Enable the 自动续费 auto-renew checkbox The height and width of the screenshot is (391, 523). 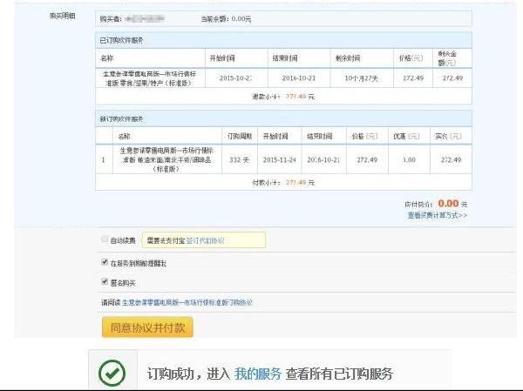pyautogui.click(x=105, y=239)
